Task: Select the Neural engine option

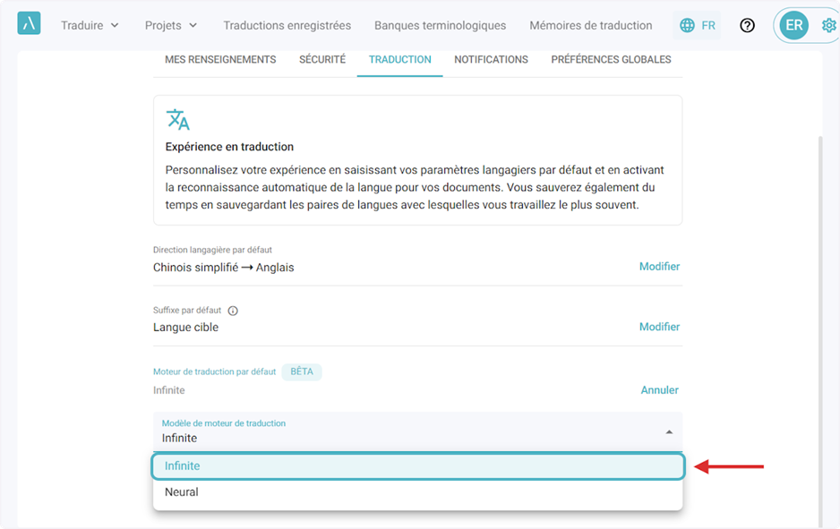Action: [418, 492]
